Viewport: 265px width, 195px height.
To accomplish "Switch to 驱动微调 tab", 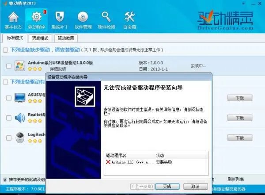I will coord(66,38).
